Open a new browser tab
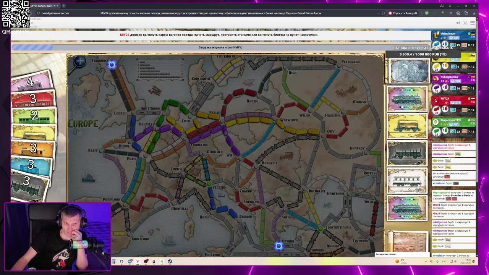 point(64,6)
